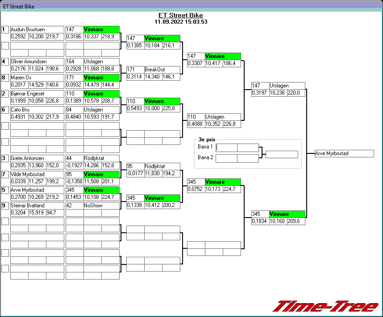
Task: Select the 0,0339 reaction cell
Action: (x=19, y=181)
